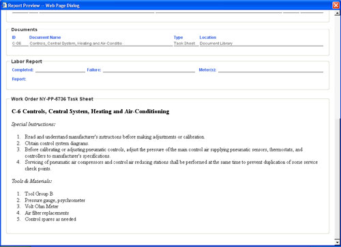Screen dimensions: 341x247
Task: Click the 'C-6 Controls, Central System' title
Action: [90, 111]
